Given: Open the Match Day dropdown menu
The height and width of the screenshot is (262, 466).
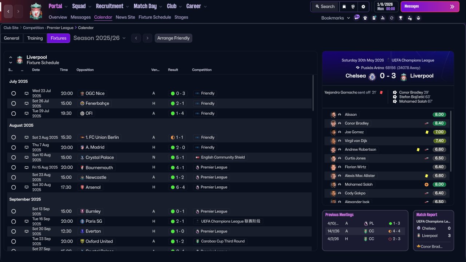Looking at the screenshot, I should (x=148, y=6).
